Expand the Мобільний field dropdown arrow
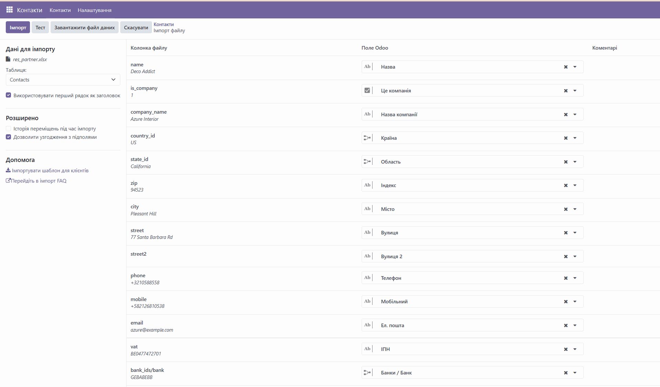 pyautogui.click(x=575, y=301)
